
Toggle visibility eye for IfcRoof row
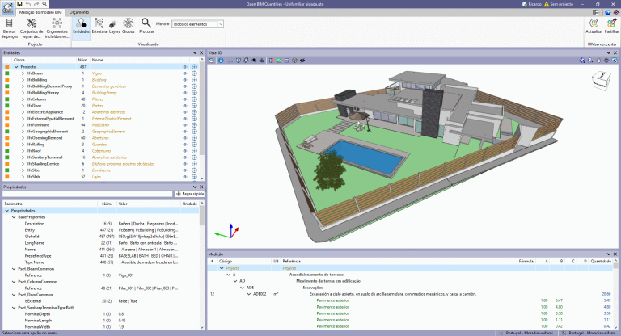185,151
